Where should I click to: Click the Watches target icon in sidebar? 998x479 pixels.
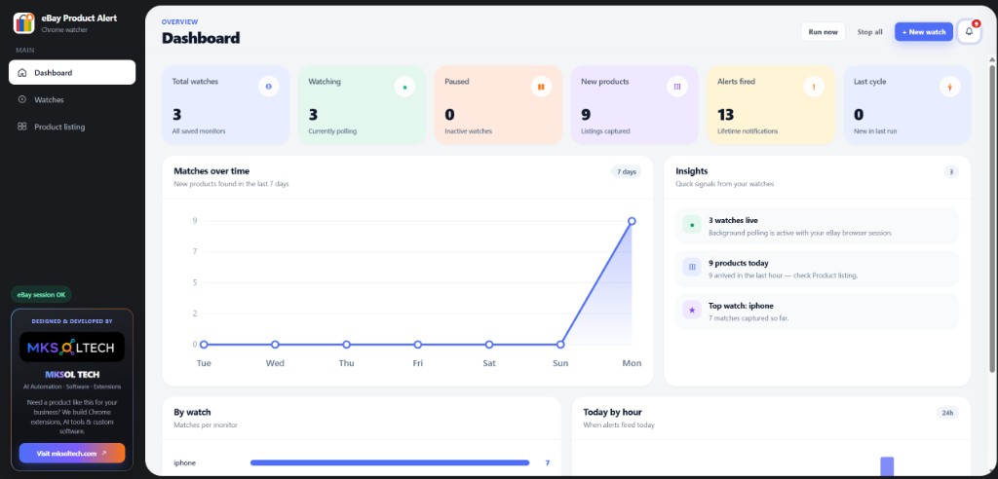click(22, 99)
